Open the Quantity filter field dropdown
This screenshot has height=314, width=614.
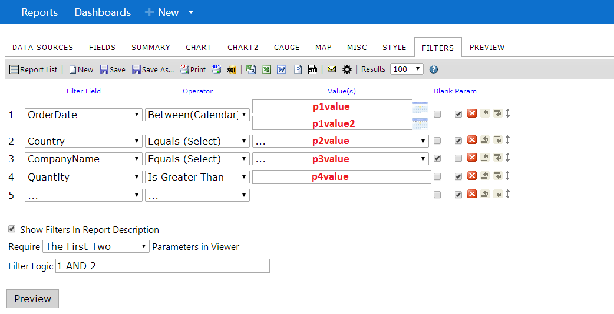point(84,177)
